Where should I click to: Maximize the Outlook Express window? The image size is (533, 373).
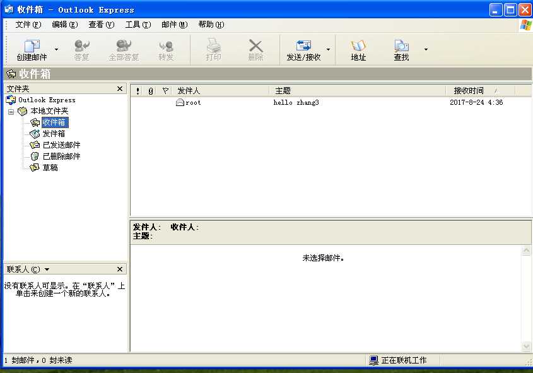[x=510, y=10]
